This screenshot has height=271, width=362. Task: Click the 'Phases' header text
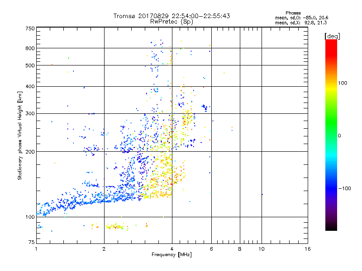click(x=293, y=13)
